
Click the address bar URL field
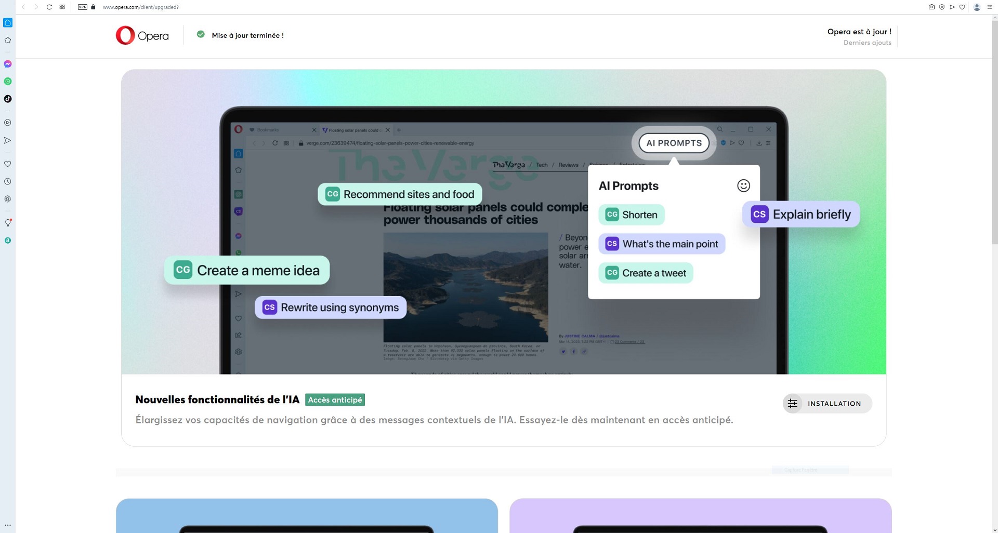140,7
